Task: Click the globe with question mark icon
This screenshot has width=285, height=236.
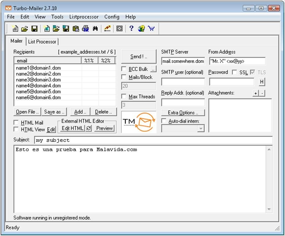Action: click(141, 29)
